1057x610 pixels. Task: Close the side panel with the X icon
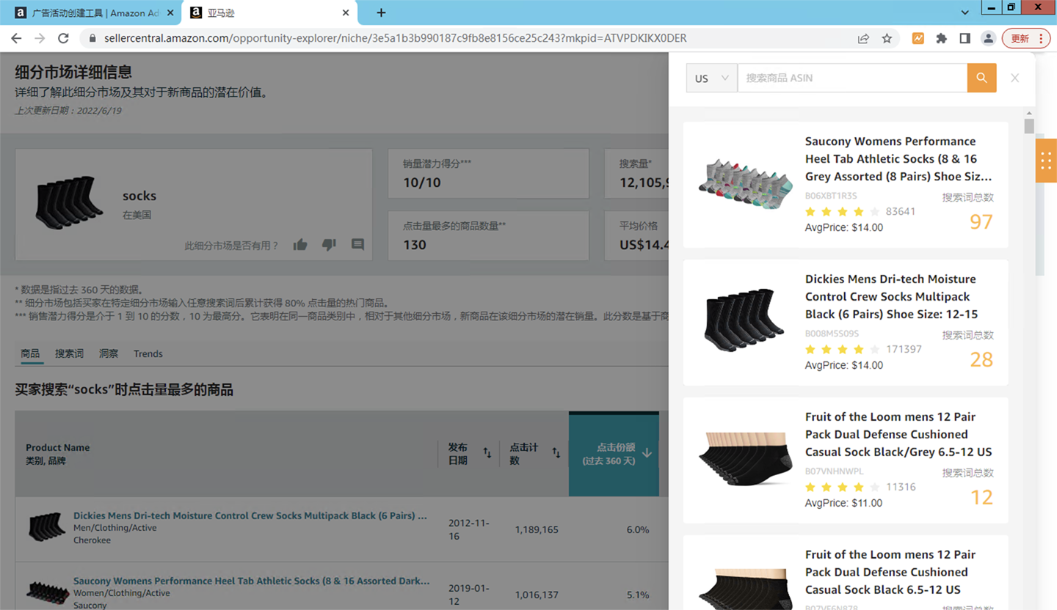click(1014, 78)
